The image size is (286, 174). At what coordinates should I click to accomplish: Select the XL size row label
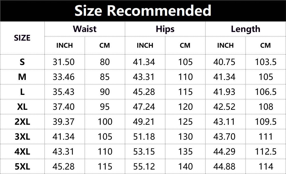tap(22, 107)
